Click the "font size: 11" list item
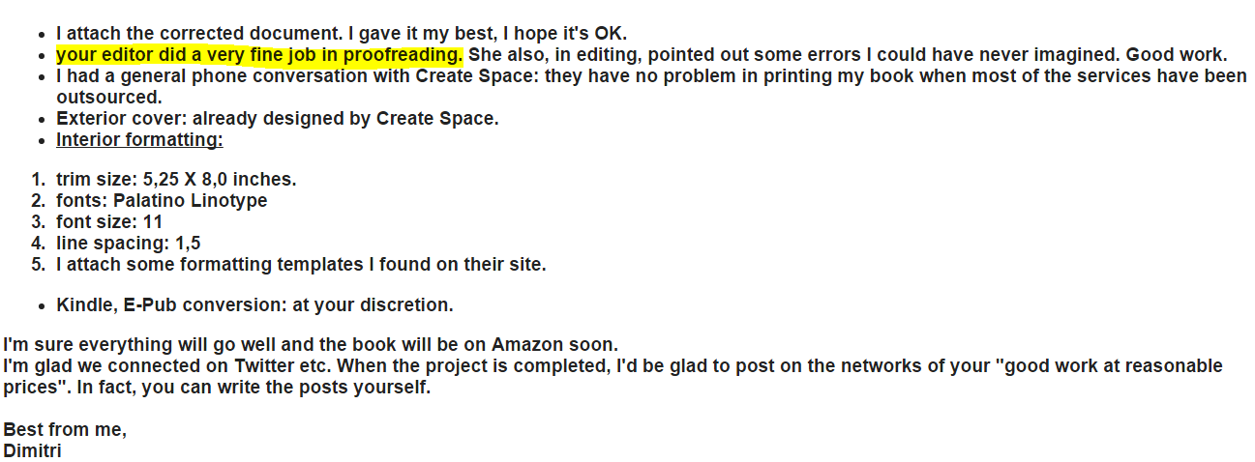 pos(109,222)
